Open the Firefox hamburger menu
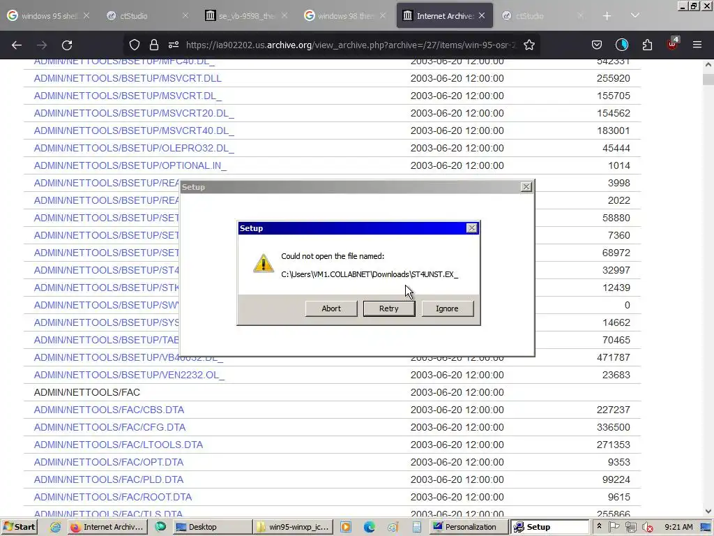This screenshot has width=714, height=536. click(x=697, y=45)
